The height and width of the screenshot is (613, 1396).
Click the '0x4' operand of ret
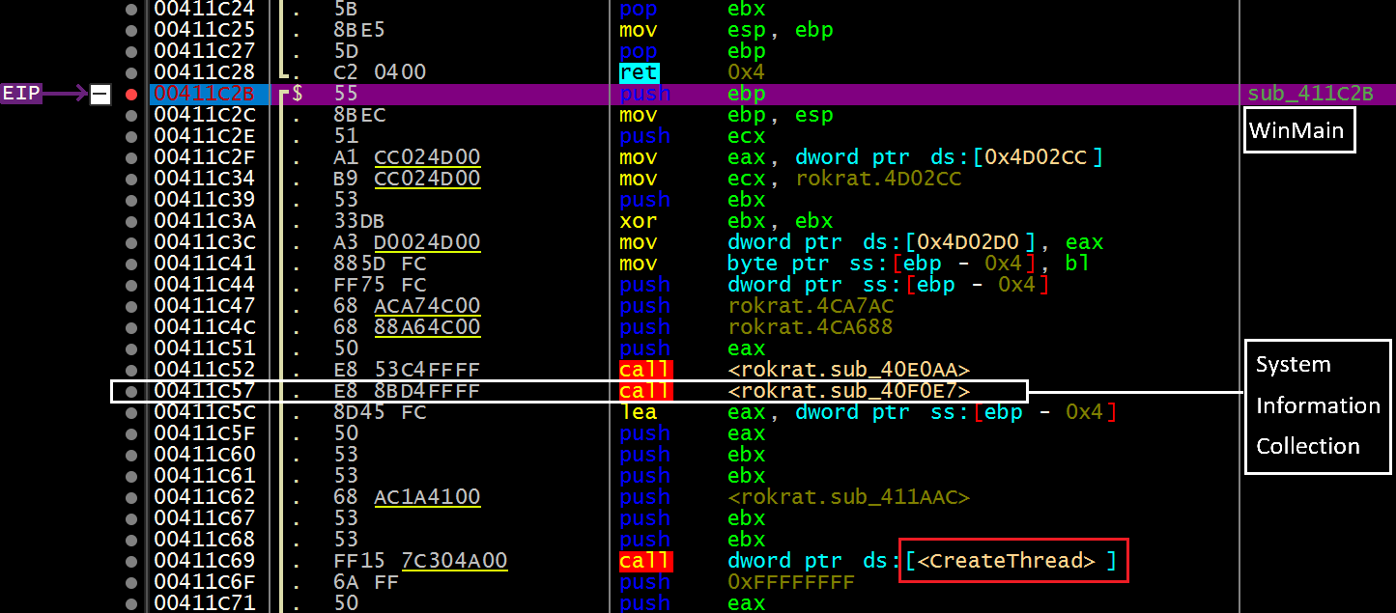pyautogui.click(x=746, y=72)
